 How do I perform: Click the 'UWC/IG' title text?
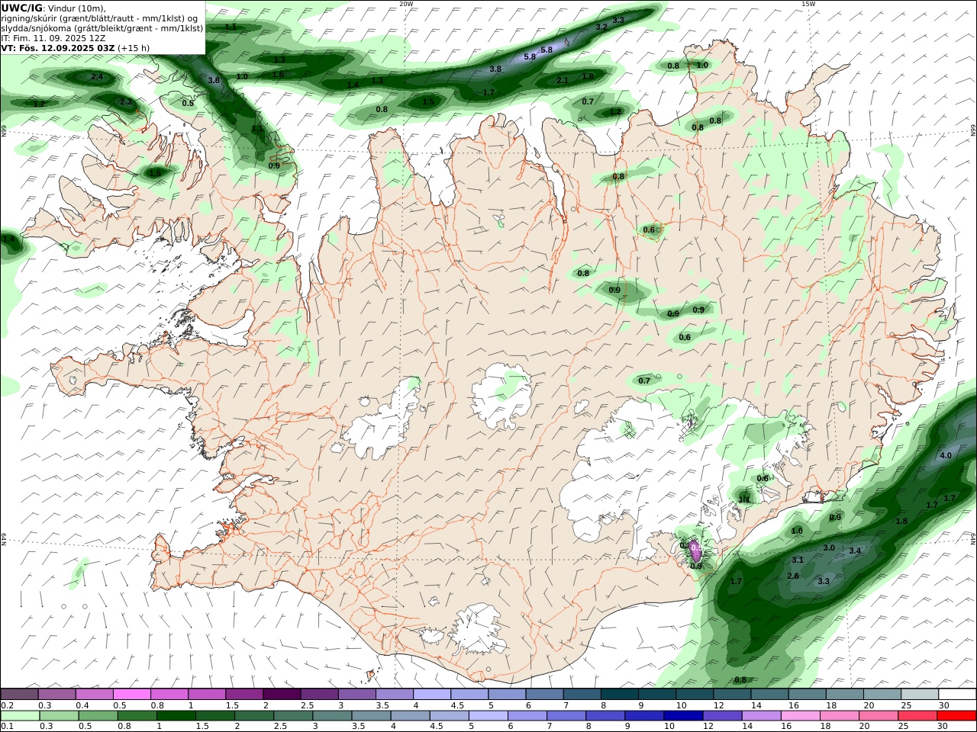point(21,8)
